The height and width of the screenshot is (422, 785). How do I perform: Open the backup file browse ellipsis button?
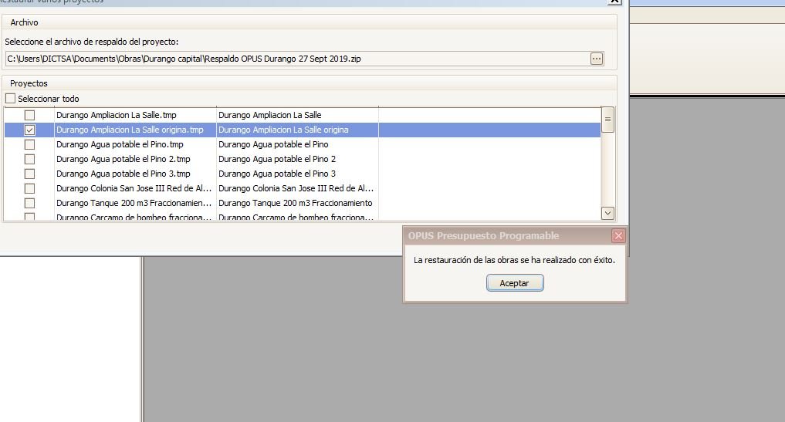596,59
